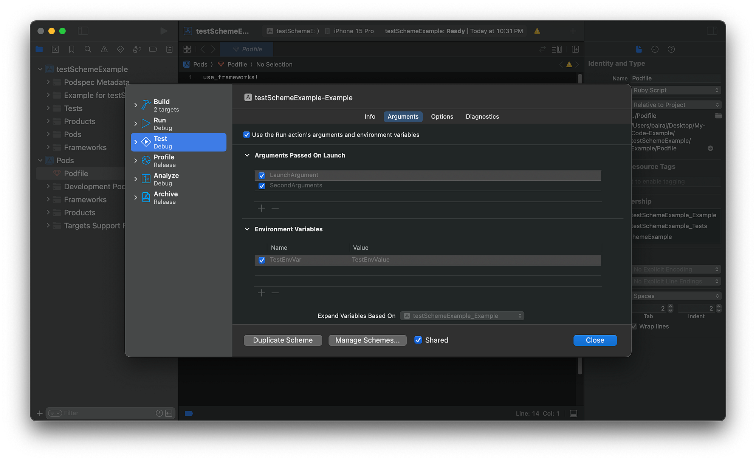This screenshot has width=756, height=461.
Task: Open the Bookmark navigator icon
Action: click(x=71, y=49)
